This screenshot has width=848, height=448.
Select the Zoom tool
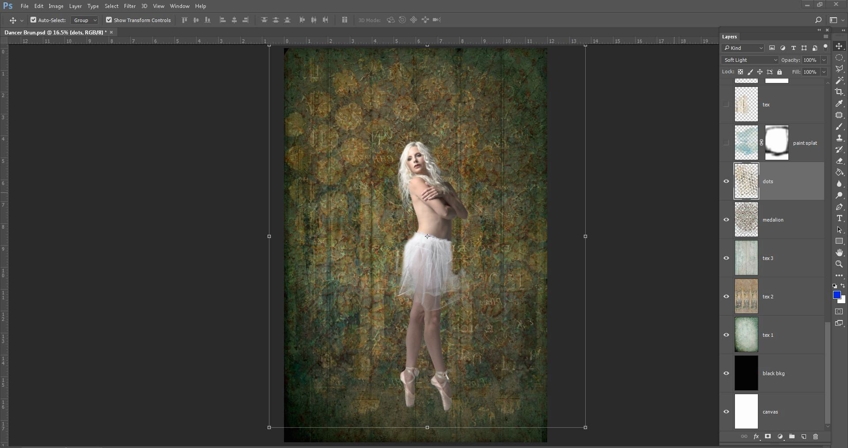point(839,264)
